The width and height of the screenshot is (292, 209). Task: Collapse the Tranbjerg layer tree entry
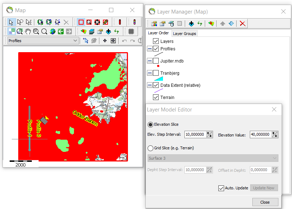point(150,73)
